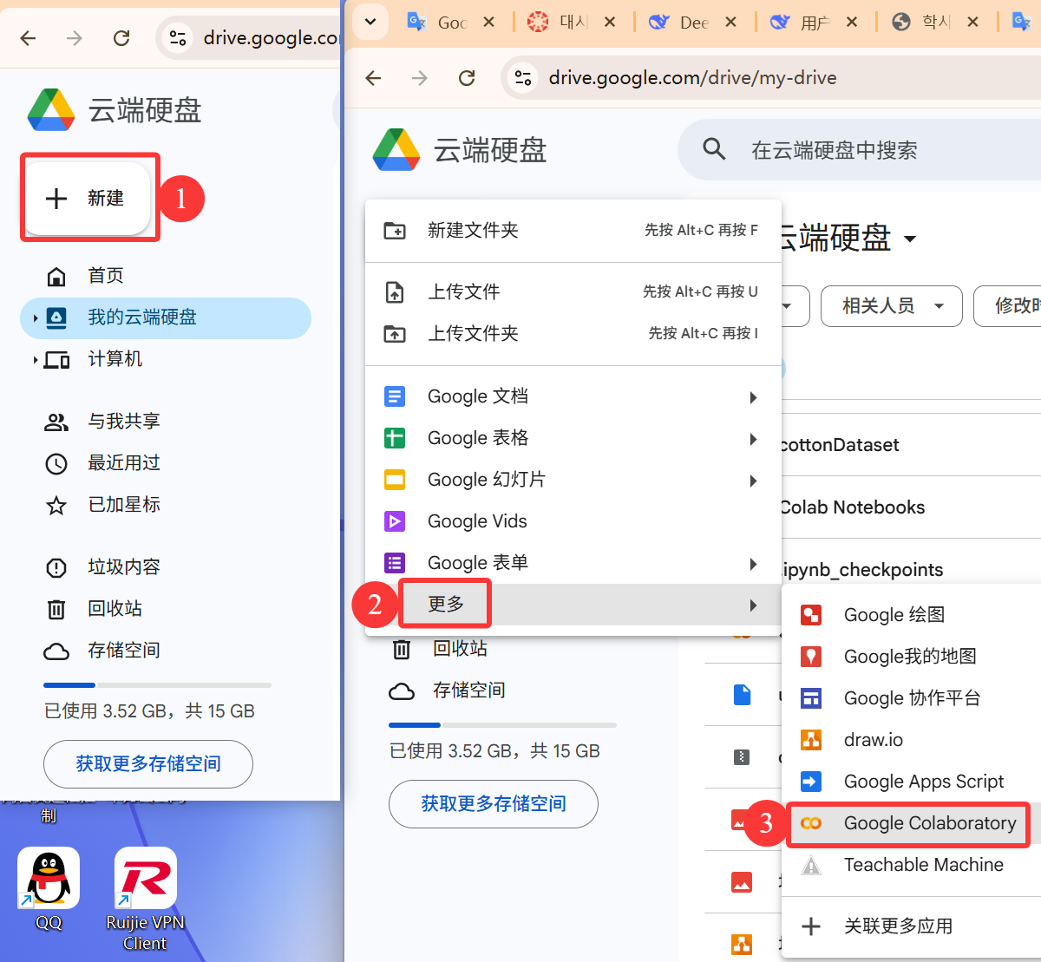Expand Google 表单 submenu arrow
The width and height of the screenshot is (1041, 962).
point(753,564)
